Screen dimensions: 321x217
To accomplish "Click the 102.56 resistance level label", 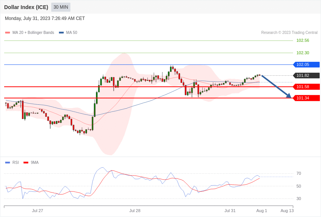I will [303, 40].
